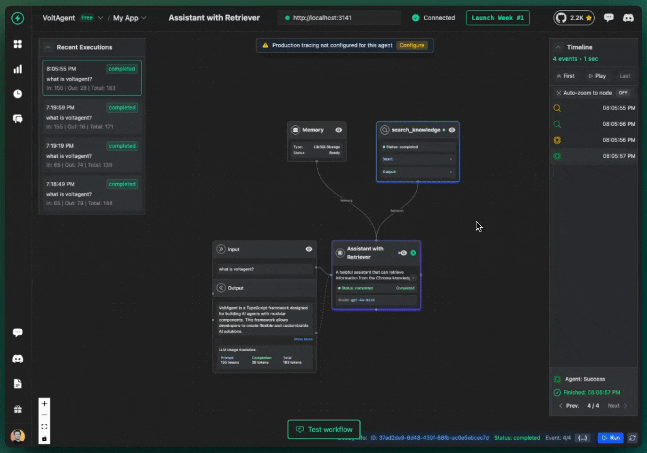647x453 pixels.
Task: Zoom out on the canvas with minus
Action: 44,415
